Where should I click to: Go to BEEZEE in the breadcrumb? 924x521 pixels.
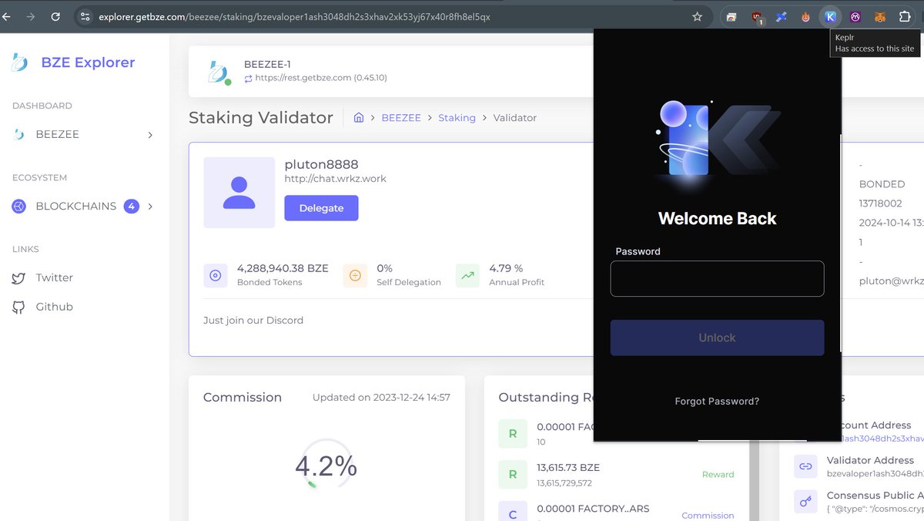click(401, 118)
